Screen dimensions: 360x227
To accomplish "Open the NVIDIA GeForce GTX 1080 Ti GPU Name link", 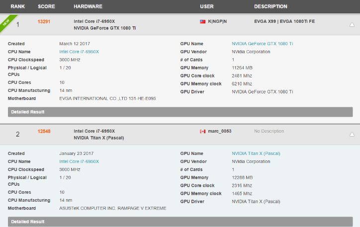I will 262,44.
